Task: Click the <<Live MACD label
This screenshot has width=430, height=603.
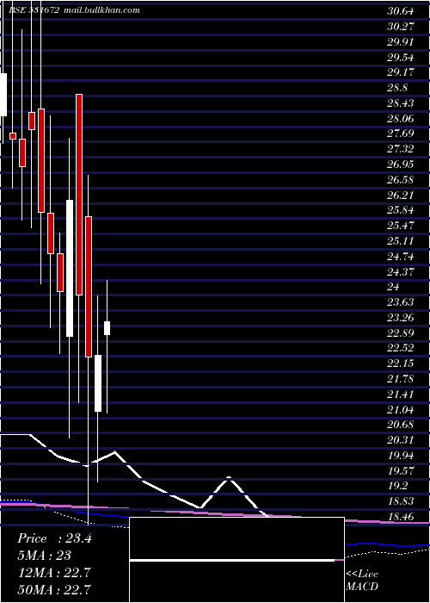Action: pos(362,580)
